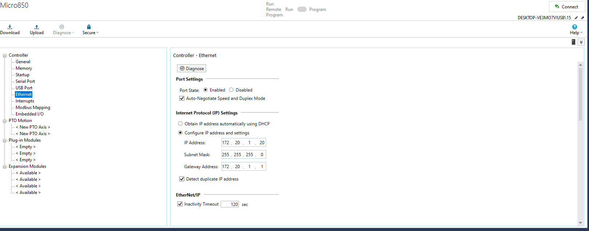Viewport: 589px width, 231px height.
Task: Click the pencil icon to edit connection path
Action: pyautogui.click(x=576, y=17)
